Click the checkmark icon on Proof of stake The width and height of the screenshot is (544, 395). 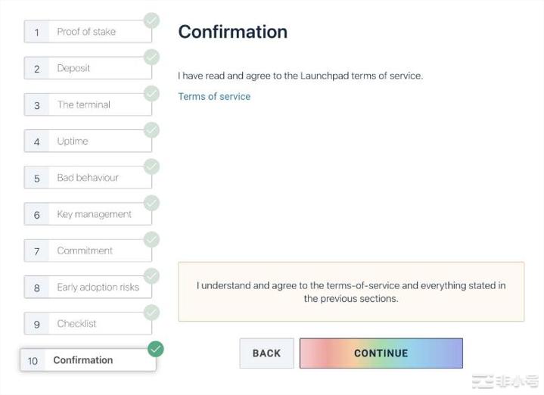pyautogui.click(x=152, y=20)
